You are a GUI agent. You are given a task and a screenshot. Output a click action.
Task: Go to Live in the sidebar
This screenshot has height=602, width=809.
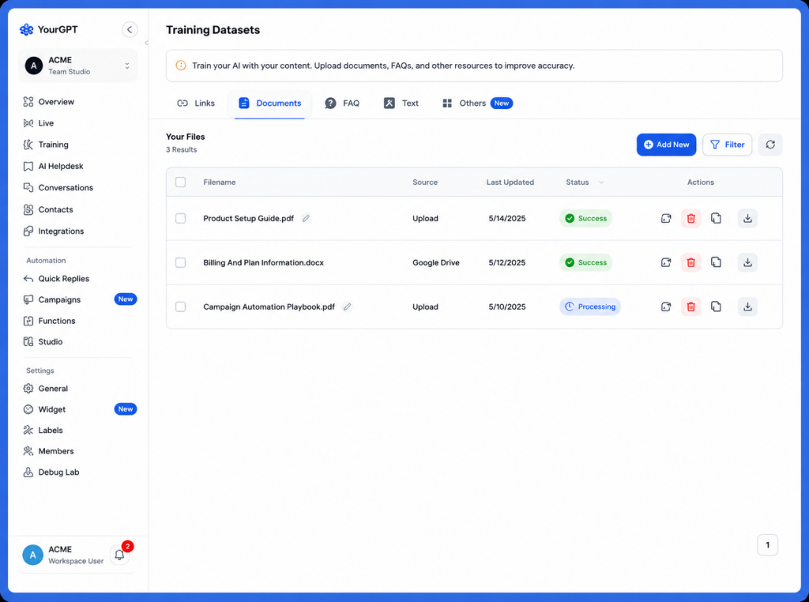[39, 123]
